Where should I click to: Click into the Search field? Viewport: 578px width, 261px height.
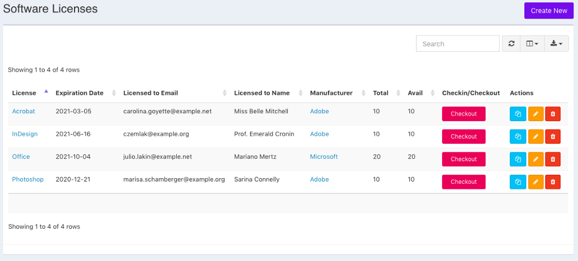457,43
